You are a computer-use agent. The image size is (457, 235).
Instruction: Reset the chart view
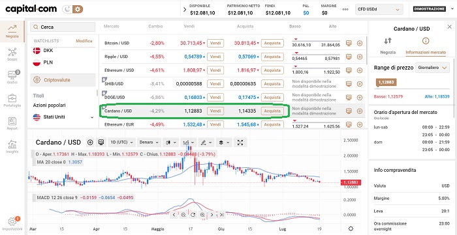pos(193,215)
